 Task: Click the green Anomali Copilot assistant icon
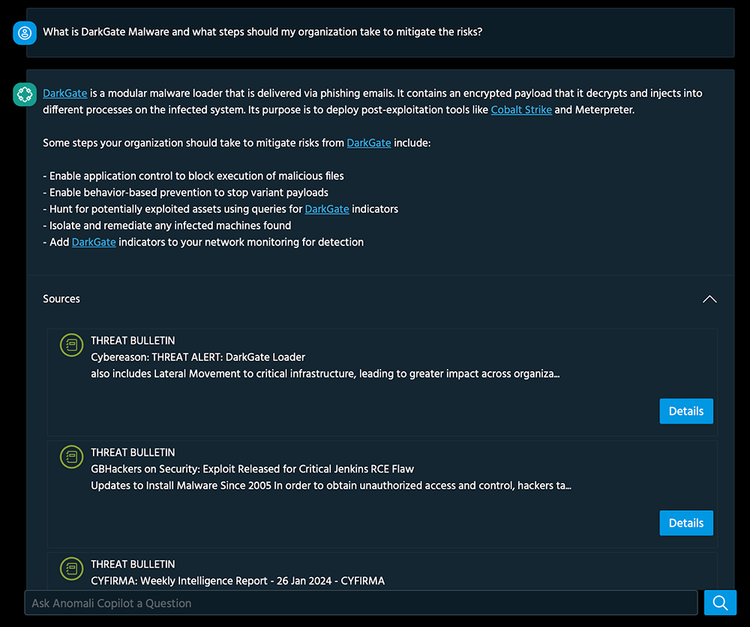tap(24, 94)
